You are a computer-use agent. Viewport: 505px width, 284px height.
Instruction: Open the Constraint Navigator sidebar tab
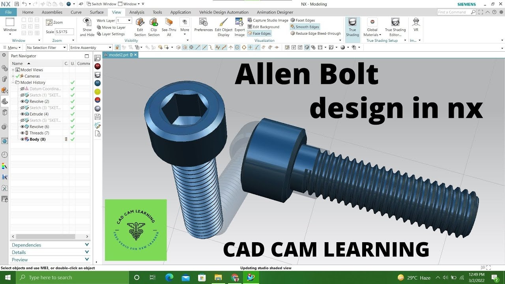(x=5, y=90)
